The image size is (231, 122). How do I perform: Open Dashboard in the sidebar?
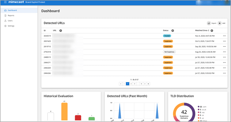(x=19, y=10)
